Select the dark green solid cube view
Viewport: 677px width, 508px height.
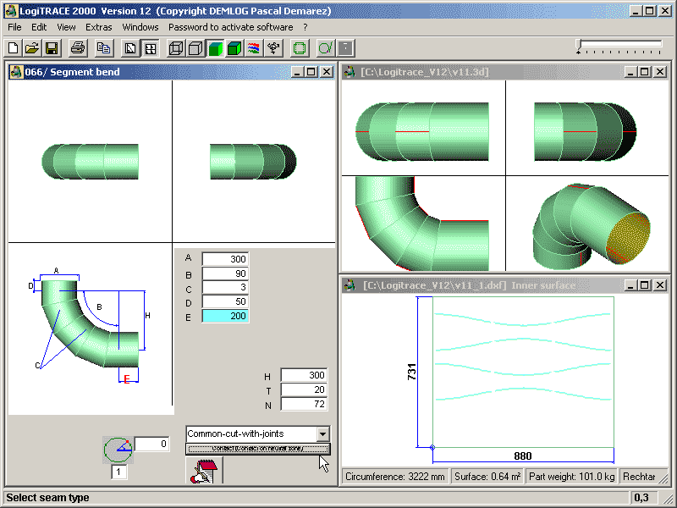coord(234,48)
